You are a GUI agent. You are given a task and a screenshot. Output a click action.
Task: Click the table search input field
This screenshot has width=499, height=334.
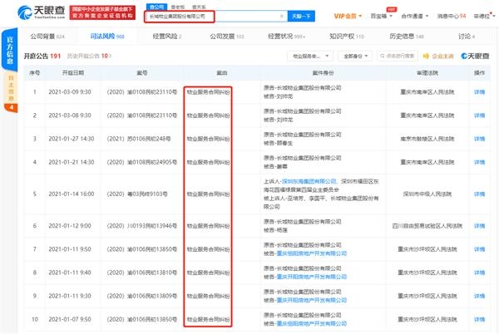pyautogui.click(x=398, y=56)
